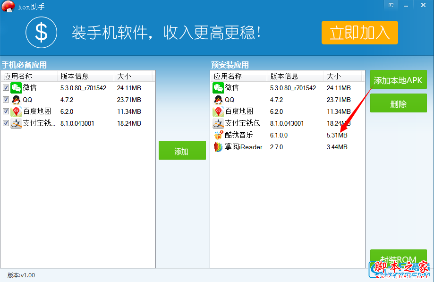Click the 添加本地APK button
The width and height of the screenshot is (434, 282).
[398, 80]
